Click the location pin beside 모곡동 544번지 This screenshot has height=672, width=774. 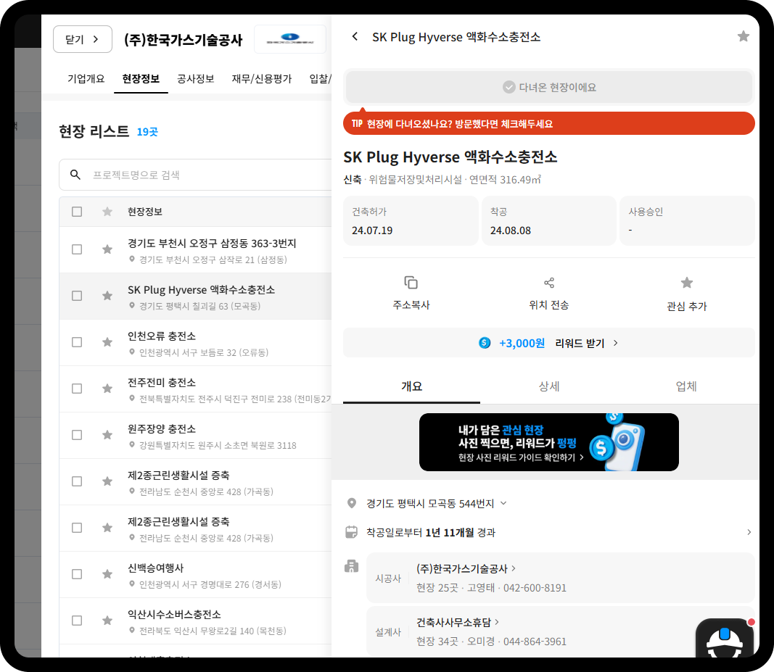point(352,503)
